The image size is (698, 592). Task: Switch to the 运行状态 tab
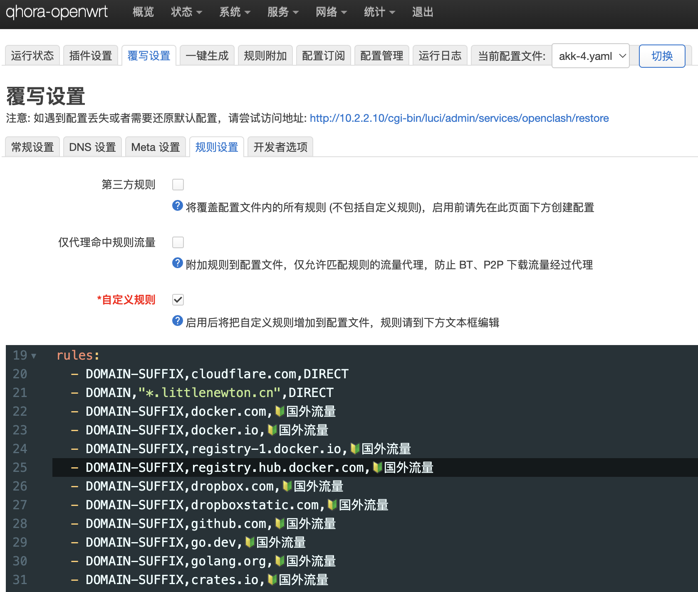(32, 56)
